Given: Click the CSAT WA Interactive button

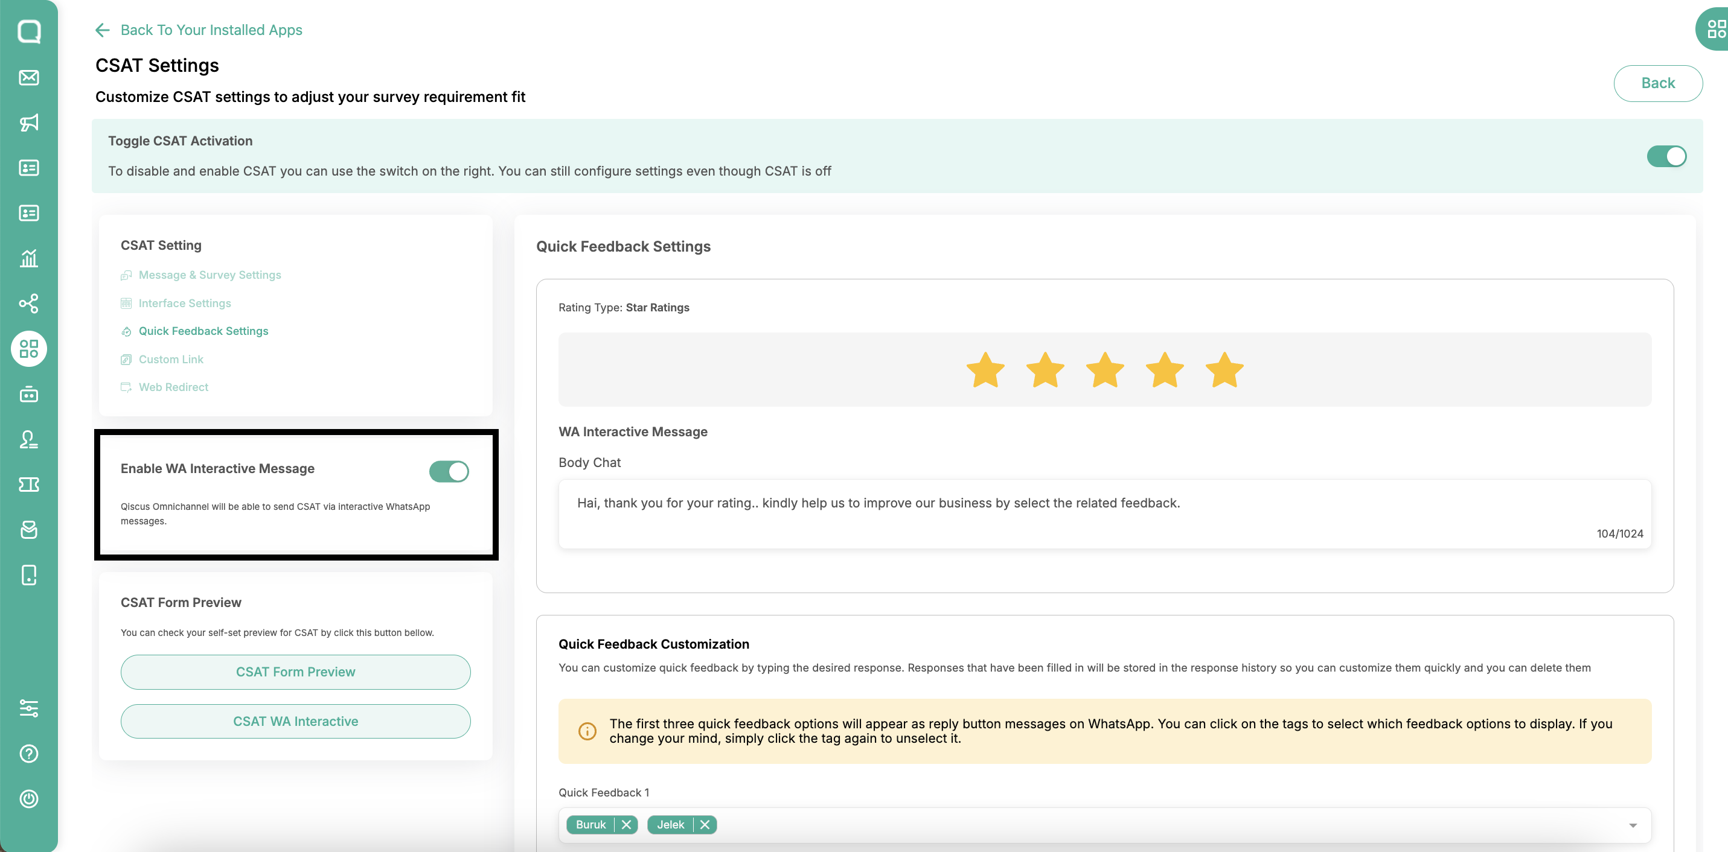Looking at the screenshot, I should [295, 721].
